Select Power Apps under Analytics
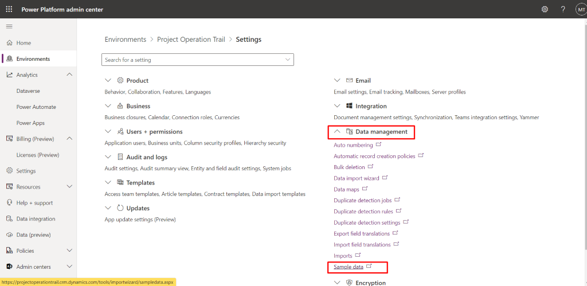Screen dimensions: 587x286 point(30,123)
